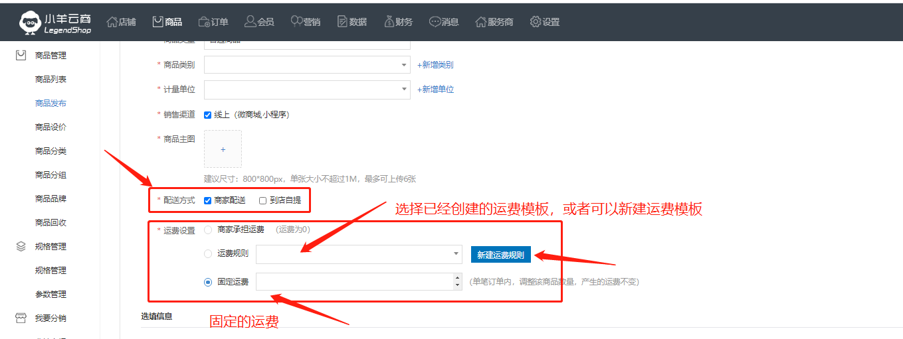Open the 设置 settings gear icon

pos(536,22)
